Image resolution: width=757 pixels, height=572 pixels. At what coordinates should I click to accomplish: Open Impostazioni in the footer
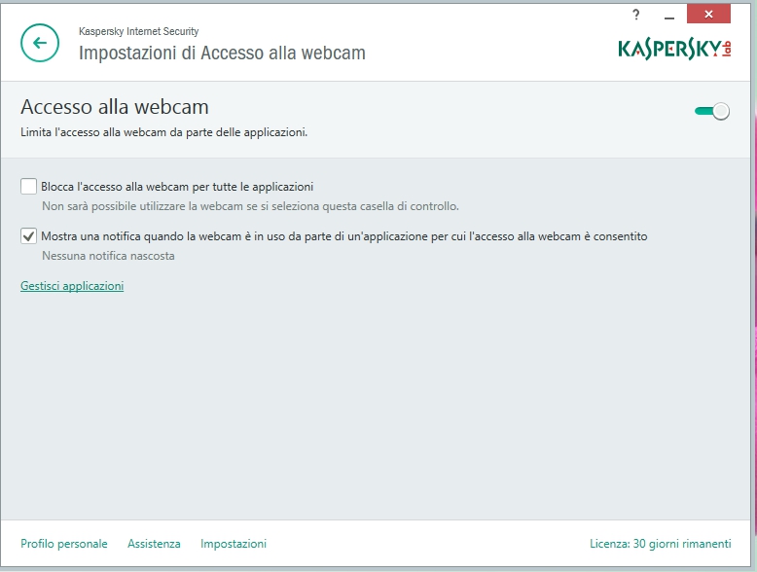point(234,544)
